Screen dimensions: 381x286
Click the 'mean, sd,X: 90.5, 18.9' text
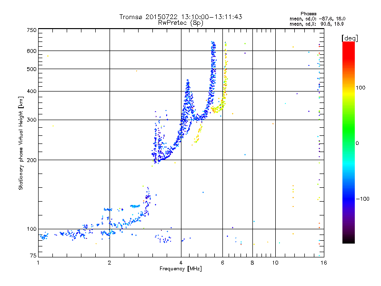coord(316,24)
